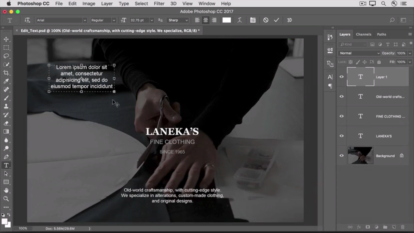Click the white text color swatch

coord(226,20)
